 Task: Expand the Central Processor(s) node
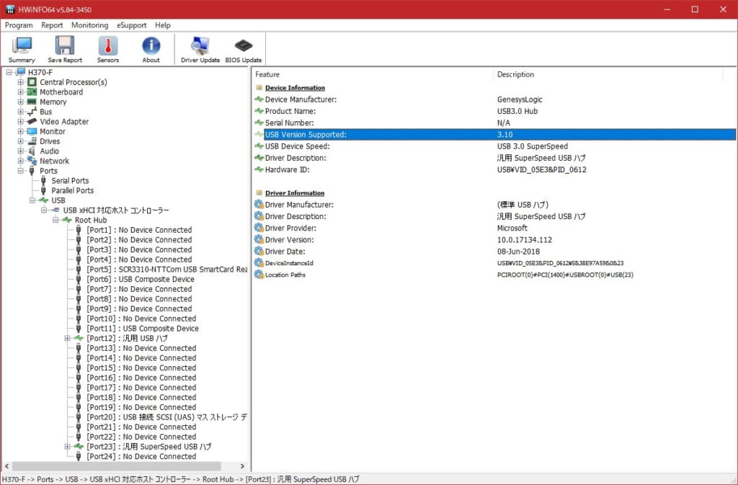coord(21,82)
